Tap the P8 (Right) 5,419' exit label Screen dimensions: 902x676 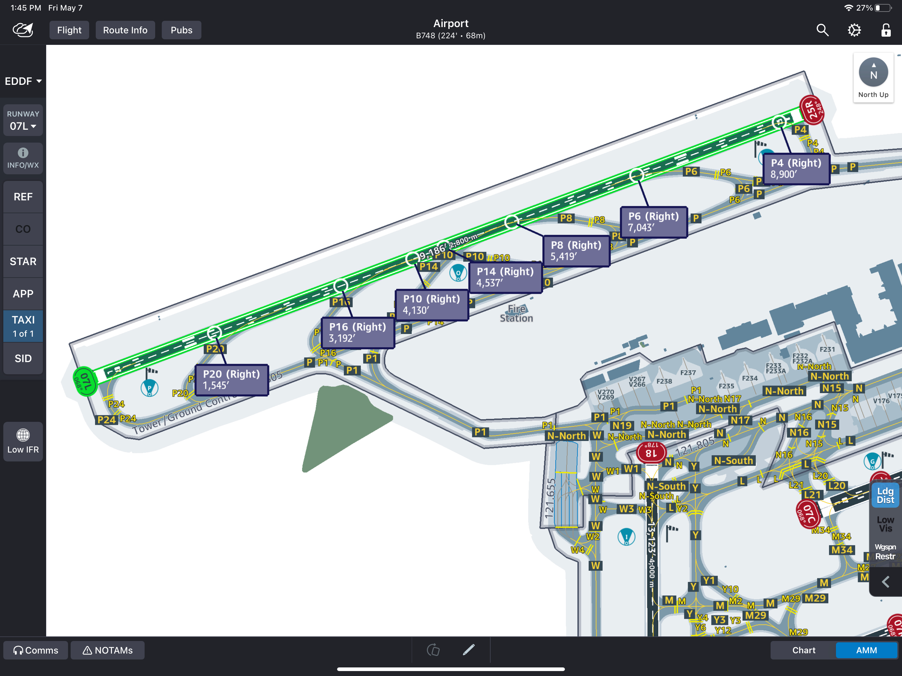576,251
